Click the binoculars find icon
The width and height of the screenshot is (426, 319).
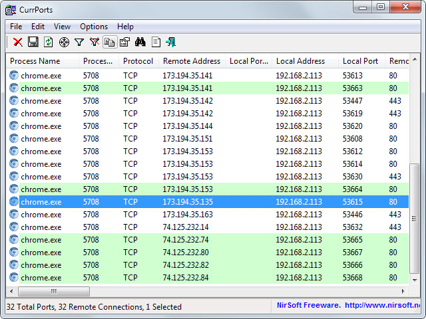(140, 42)
